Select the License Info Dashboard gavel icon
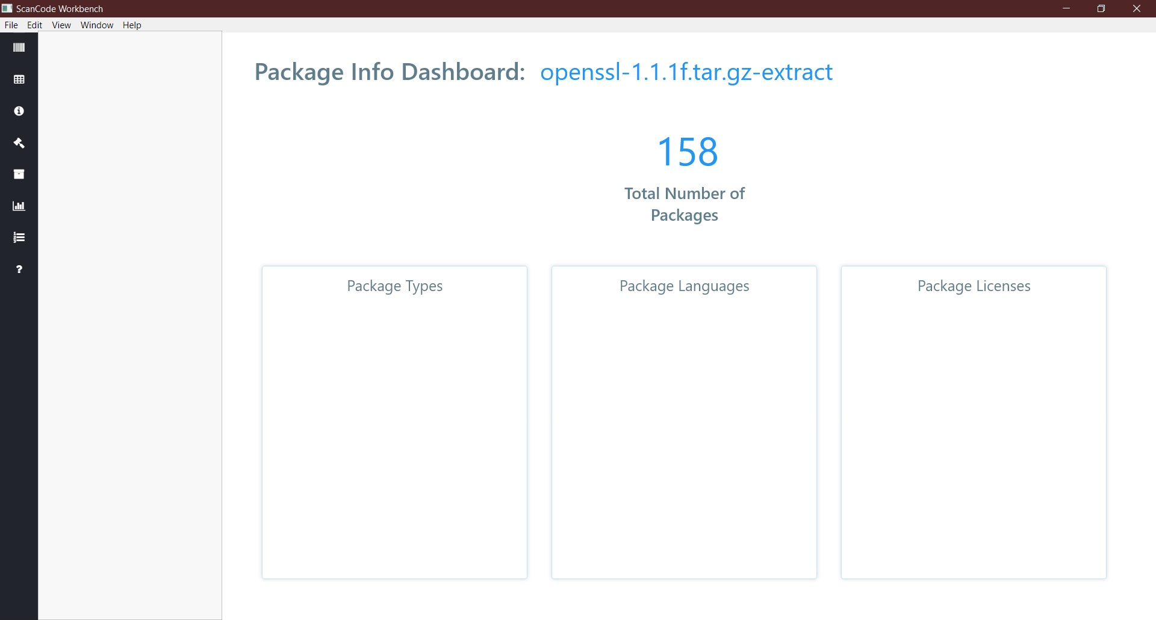Screen dimensions: 1156x620 (19, 143)
